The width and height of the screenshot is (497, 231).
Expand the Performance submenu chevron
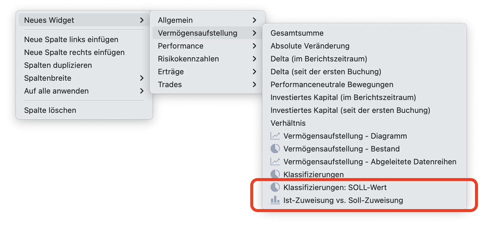254,46
